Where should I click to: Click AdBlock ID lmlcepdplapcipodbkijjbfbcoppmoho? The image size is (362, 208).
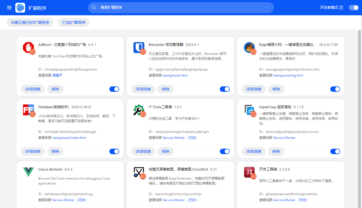pos(71,69)
